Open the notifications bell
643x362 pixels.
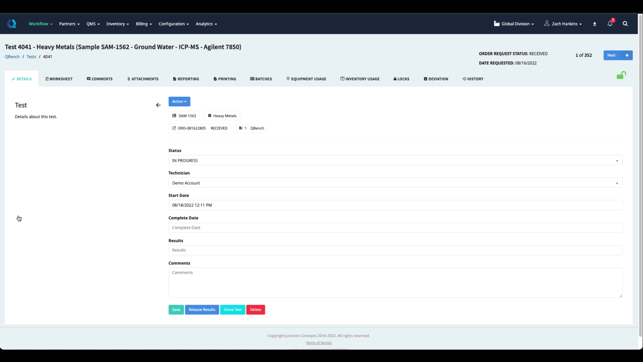tap(610, 23)
